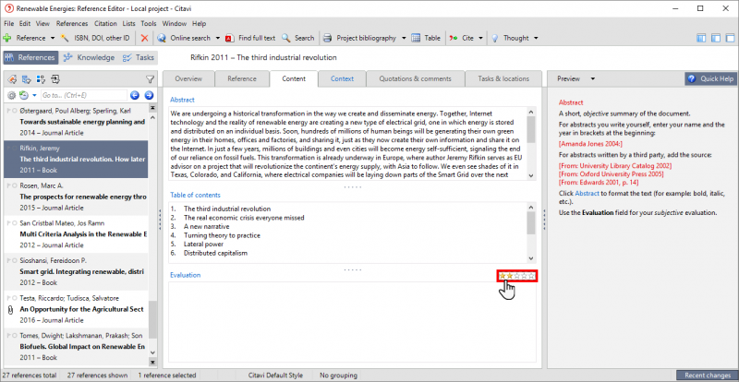This screenshot has height=382, width=739.
Task: Toggle the flag on Tomes reference
Action: 9,336
